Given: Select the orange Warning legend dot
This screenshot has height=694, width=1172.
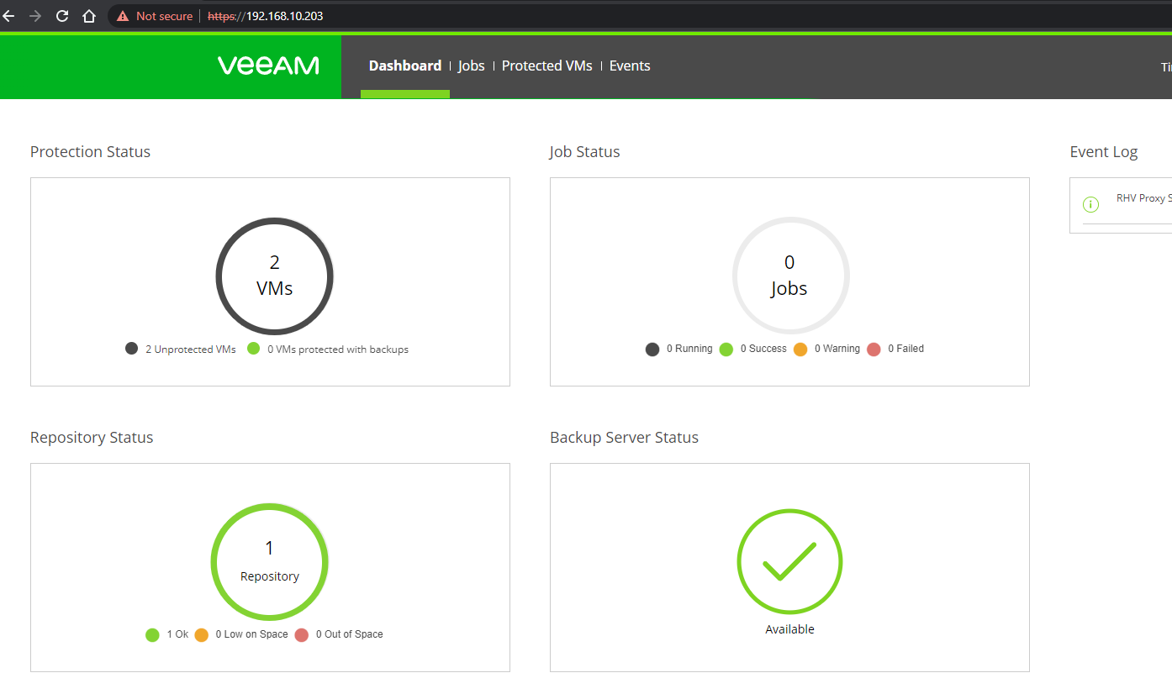Looking at the screenshot, I should coord(800,349).
